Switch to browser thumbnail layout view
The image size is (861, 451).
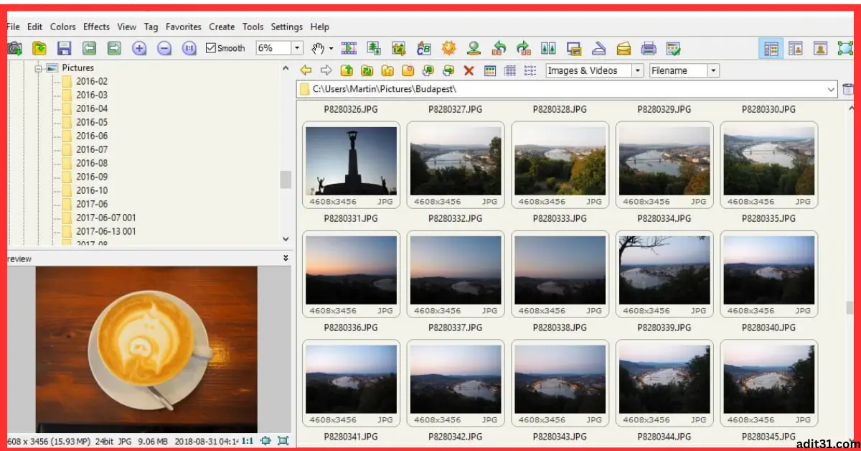pos(772,48)
